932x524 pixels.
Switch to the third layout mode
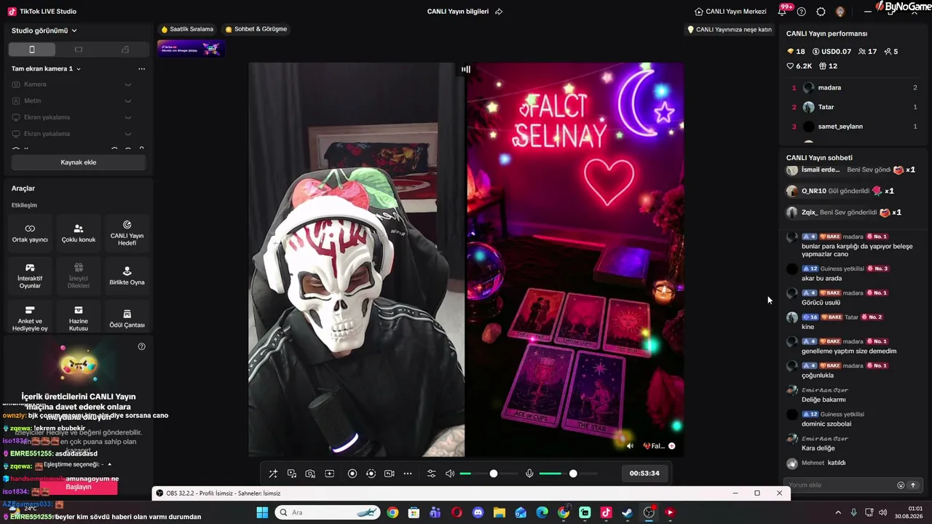pos(125,49)
